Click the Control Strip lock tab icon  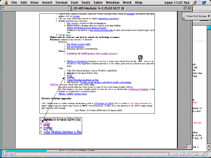click(x=5, y=154)
